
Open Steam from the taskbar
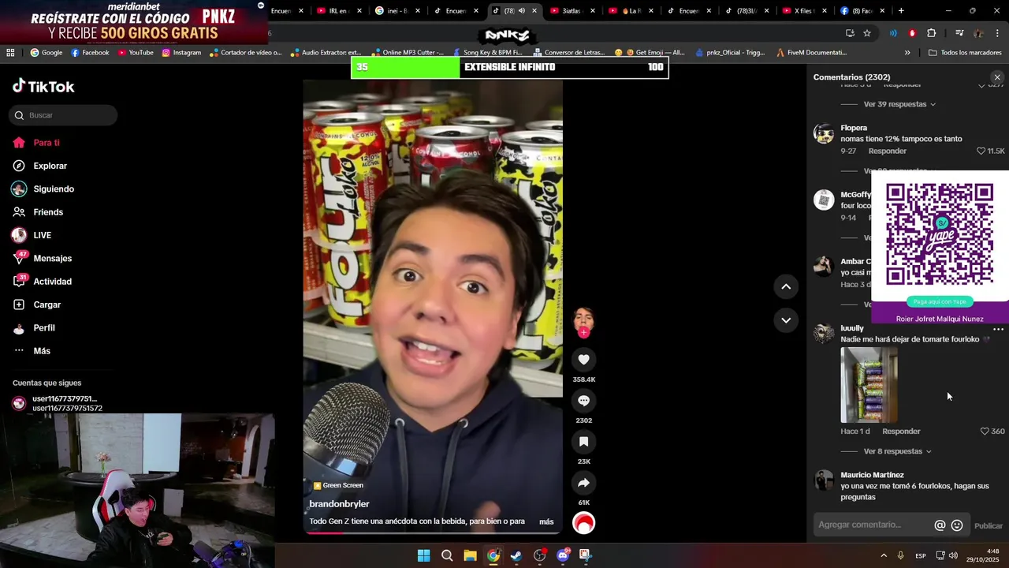[516, 555]
